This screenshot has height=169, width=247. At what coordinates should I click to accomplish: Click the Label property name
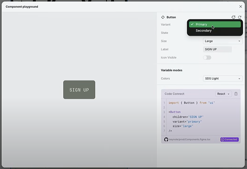[165, 49]
